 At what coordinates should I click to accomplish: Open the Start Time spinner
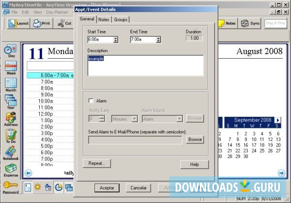pos(115,40)
